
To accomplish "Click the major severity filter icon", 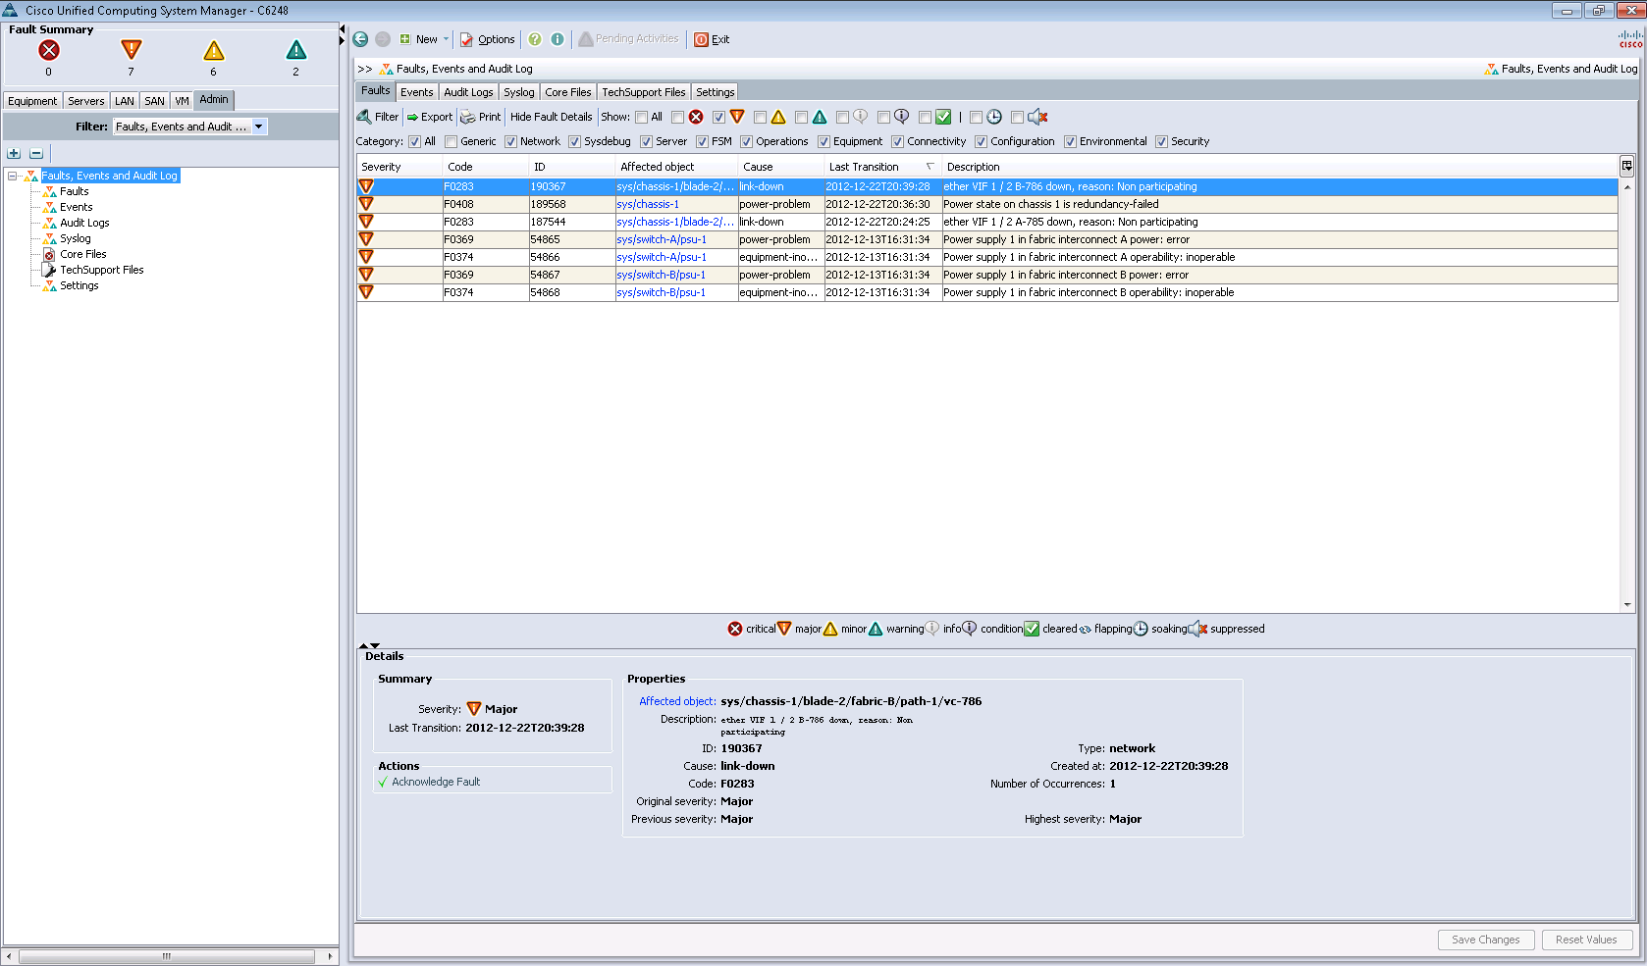I will coord(737,117).
